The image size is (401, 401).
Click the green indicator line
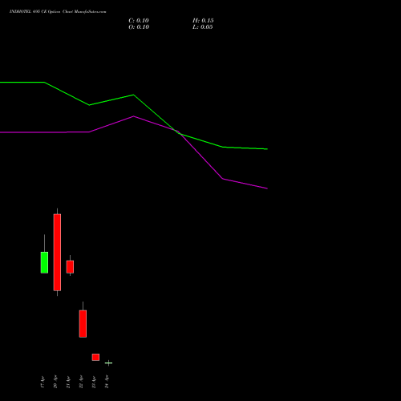(134, 95)
